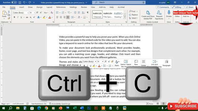This screenshot has width=198, height=111.
Task: Click the Paste clipboard icon
Action: (4, 13)
